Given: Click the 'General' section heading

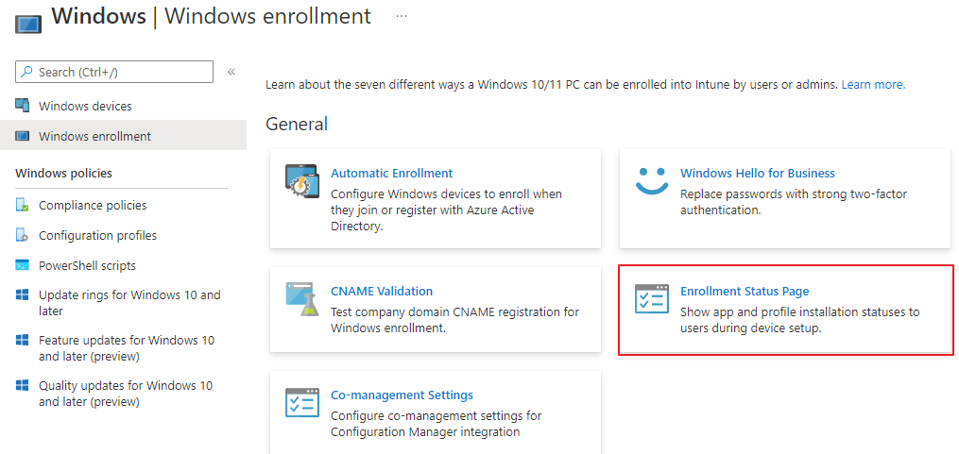Looking at the screenshot, I should tap(297, 124).
